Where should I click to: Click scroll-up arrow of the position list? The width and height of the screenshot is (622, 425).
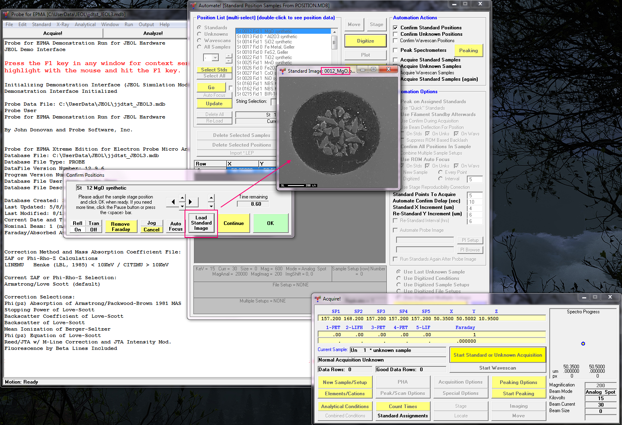pos(334,31)
